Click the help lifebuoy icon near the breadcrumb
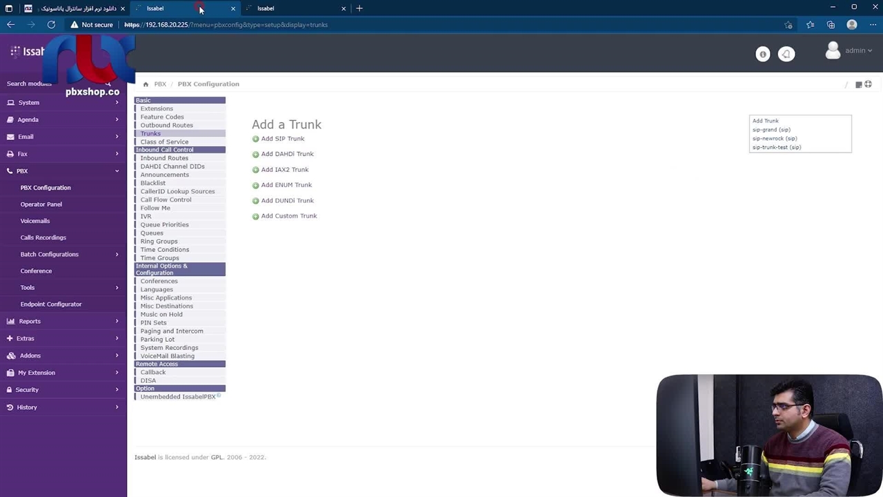 pyautogui.click(x=868, y=84)
